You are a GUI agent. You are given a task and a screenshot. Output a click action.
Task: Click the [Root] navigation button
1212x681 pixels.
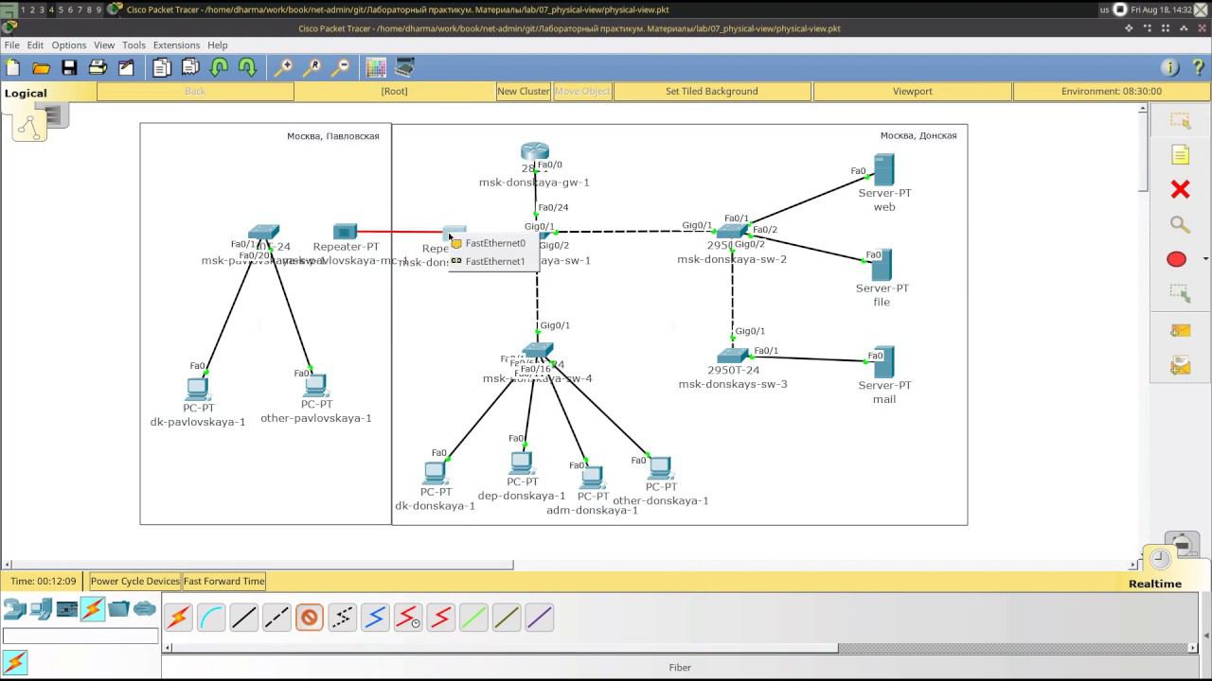click(394, 91)
